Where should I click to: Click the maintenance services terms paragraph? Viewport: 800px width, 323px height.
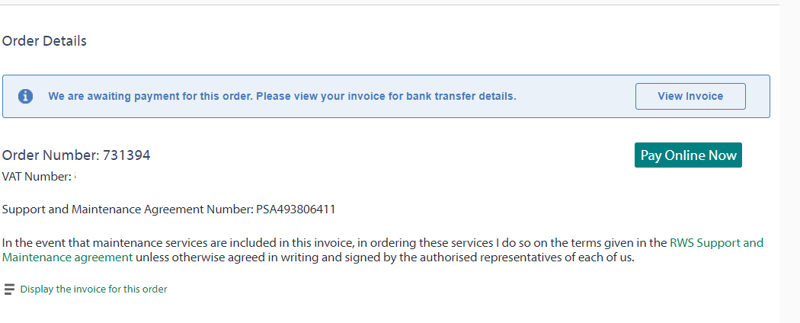coord(382,250)
